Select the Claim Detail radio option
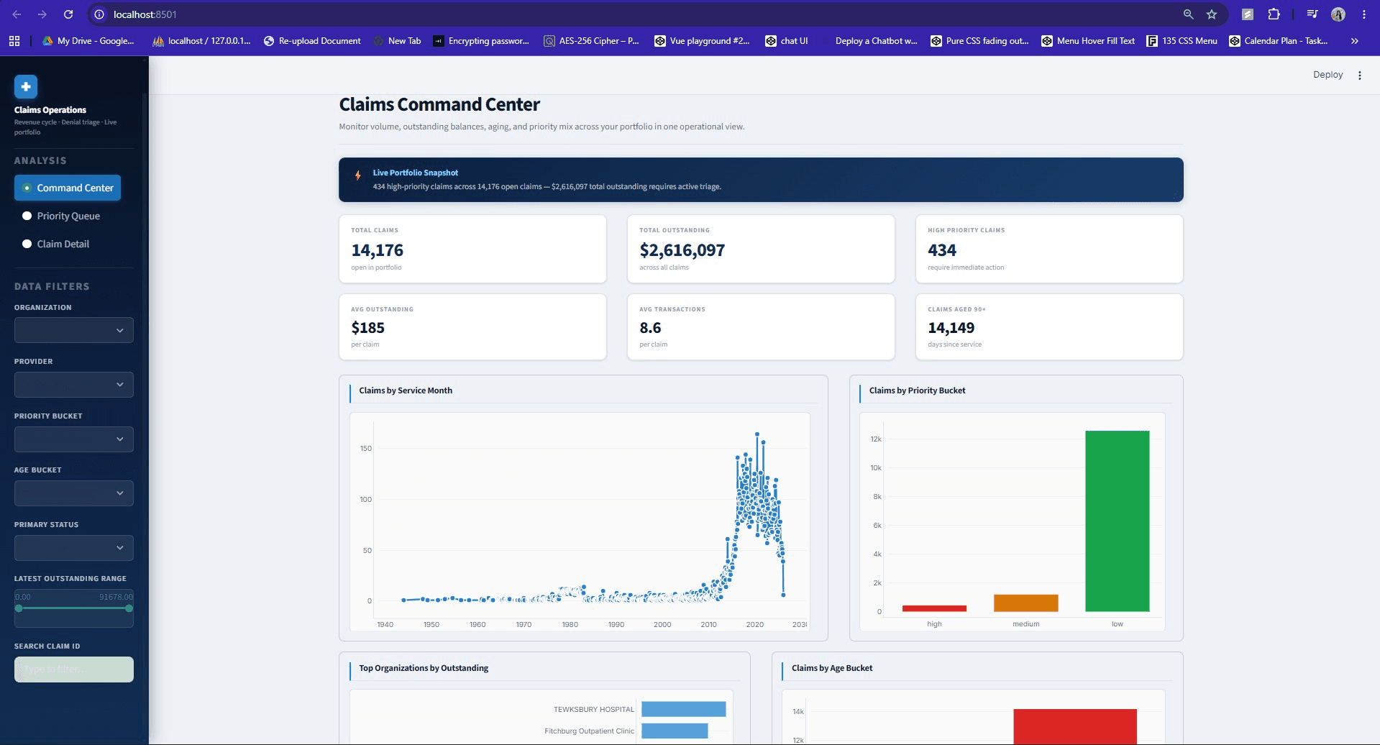This screenshot has width=1380, height=745. (x=55, y=244)
